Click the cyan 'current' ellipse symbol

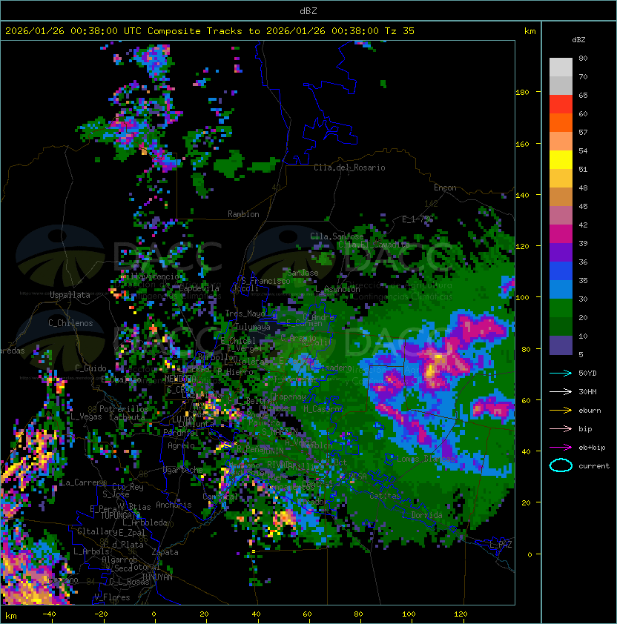click(561, 465)
